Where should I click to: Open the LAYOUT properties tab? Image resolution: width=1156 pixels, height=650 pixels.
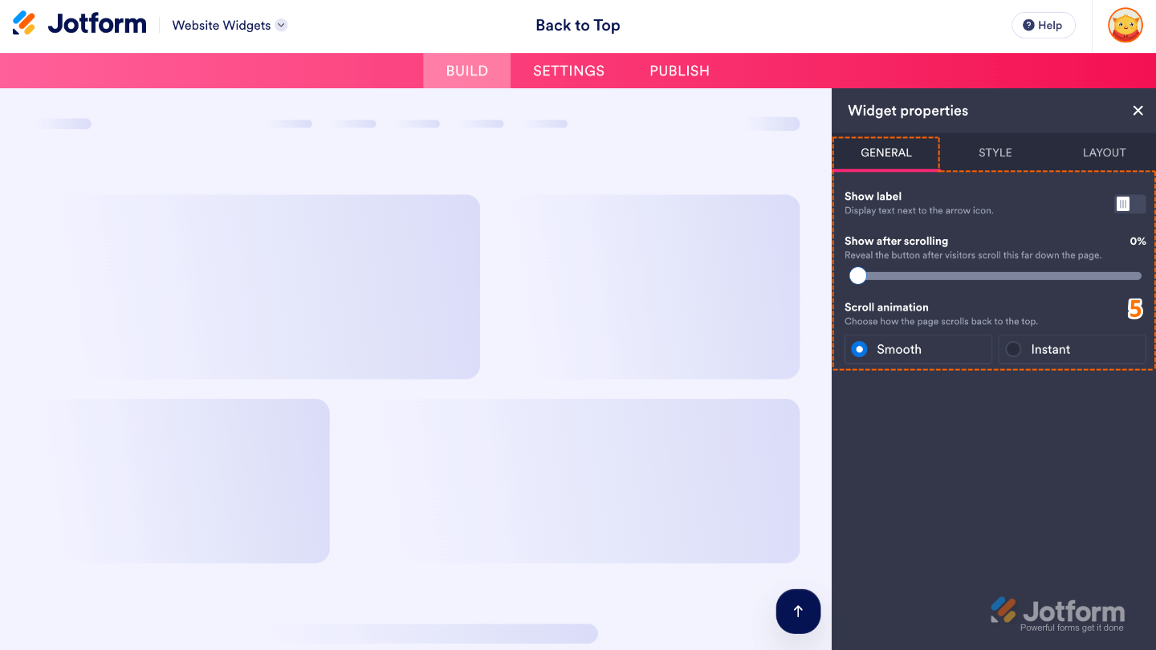pos(1104,152)
